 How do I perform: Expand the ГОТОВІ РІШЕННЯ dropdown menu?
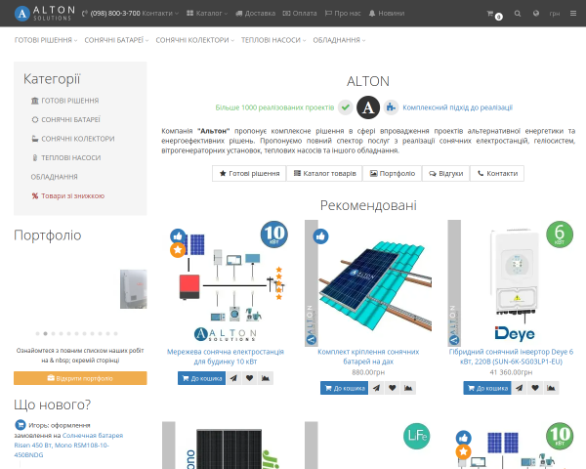(46, 40)
